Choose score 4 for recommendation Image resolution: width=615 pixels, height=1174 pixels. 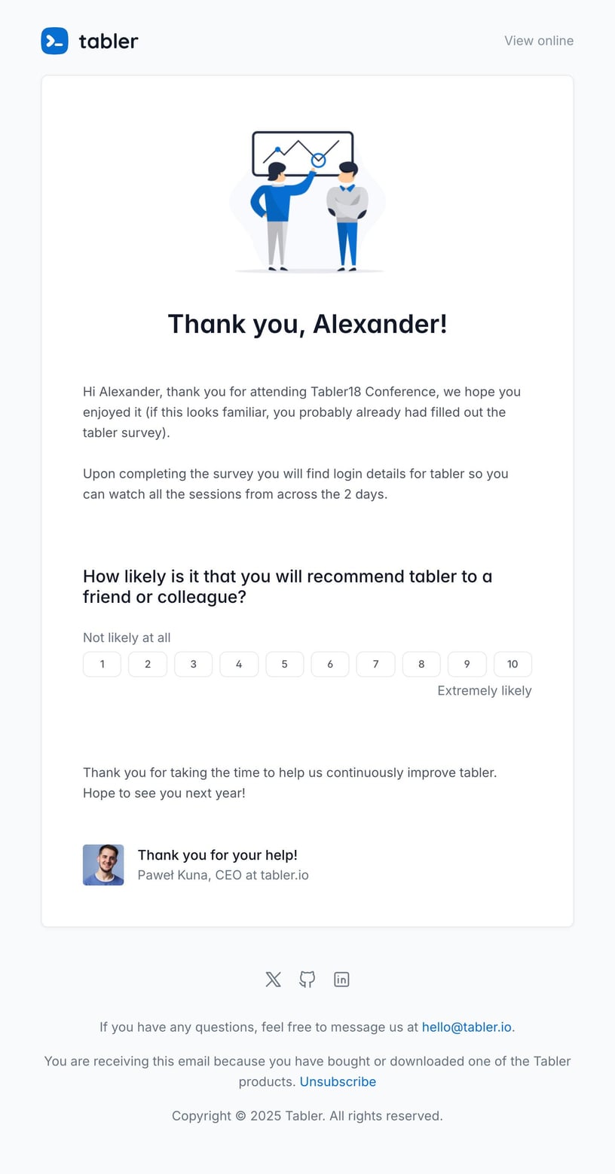coord(239,664)
